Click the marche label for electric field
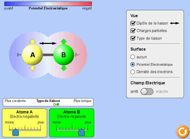The width and height of the screenshot is (190, 139). pos(162,91)
